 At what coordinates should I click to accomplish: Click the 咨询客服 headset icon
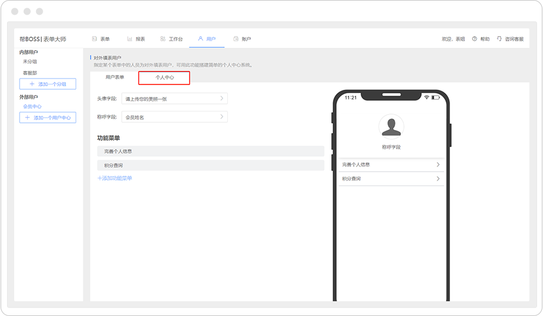499,39
